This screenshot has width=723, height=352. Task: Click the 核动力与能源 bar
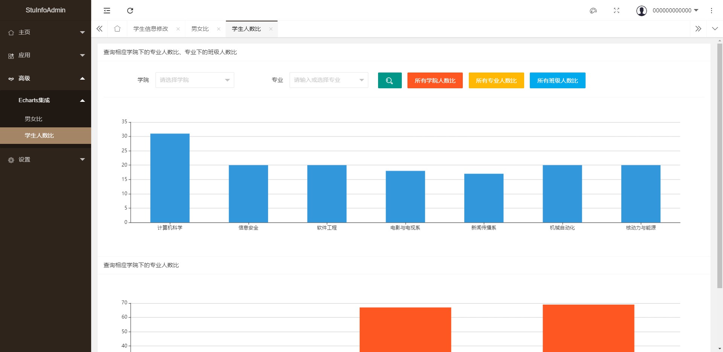(x=641, y=194)
